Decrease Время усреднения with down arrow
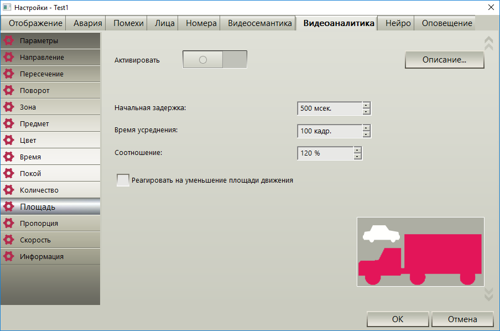 [x=366, y=135]
